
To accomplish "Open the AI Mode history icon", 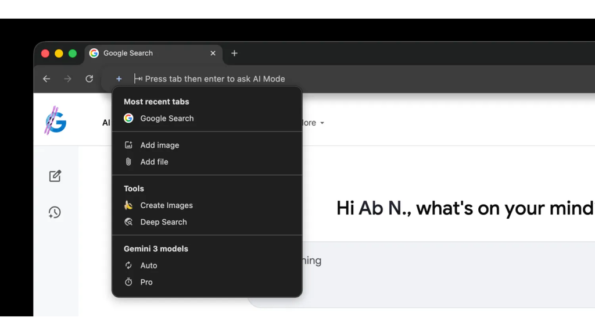I will tap(55, 212).
